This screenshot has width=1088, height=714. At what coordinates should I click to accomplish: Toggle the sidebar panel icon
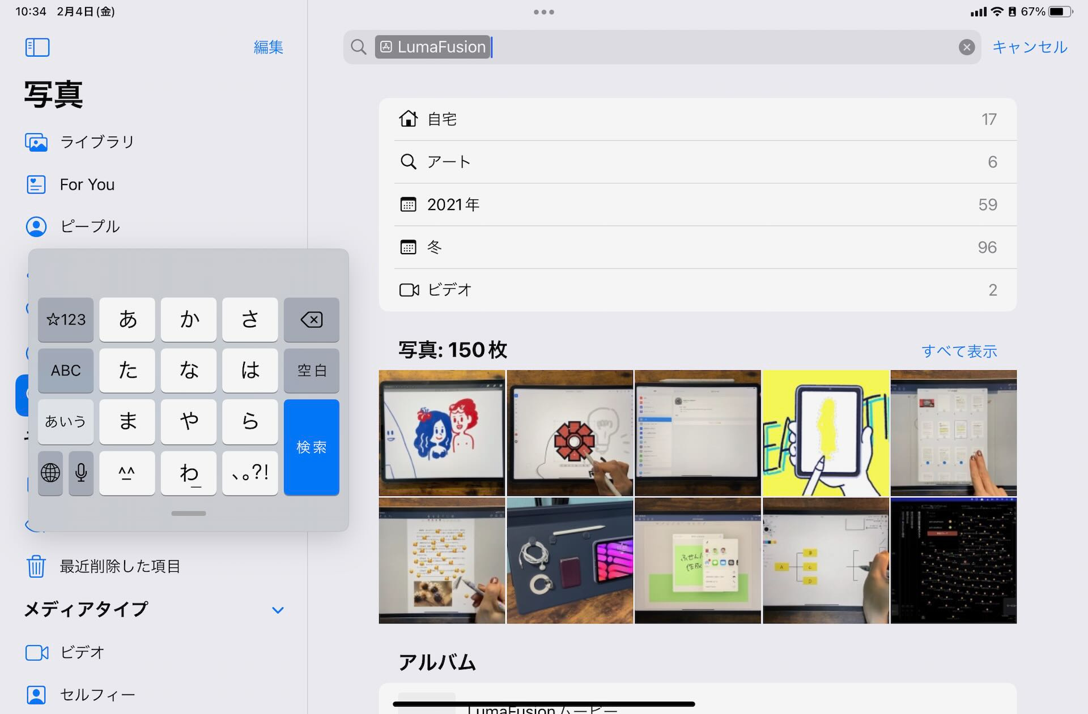coord(37,47)
